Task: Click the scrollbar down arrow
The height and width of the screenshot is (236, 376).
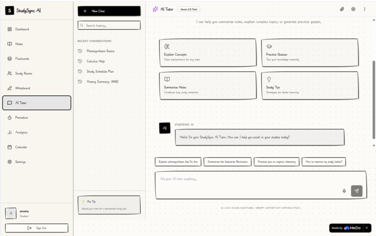Action: click(x=374, y=146)
